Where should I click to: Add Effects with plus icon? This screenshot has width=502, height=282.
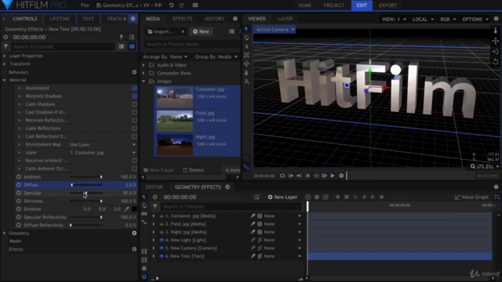[134, 249]
